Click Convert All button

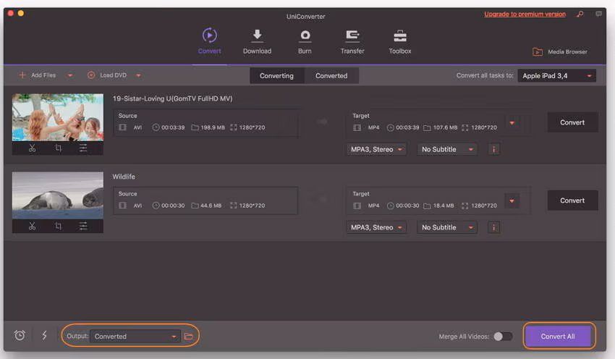(558, 337)
